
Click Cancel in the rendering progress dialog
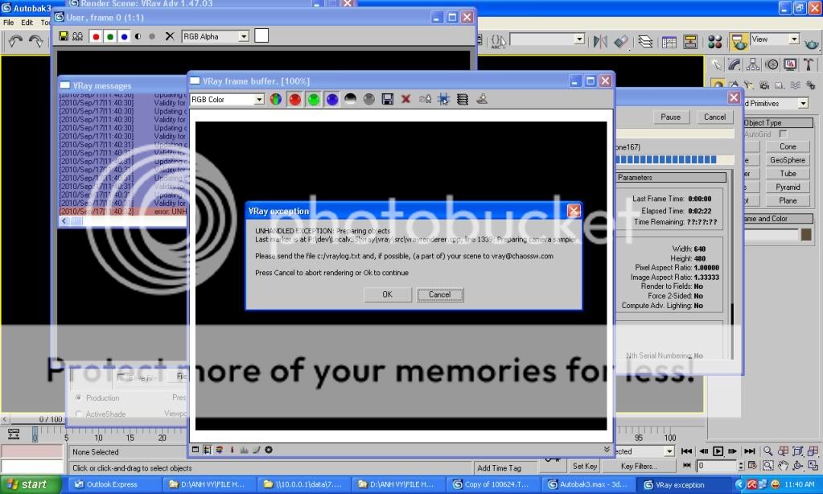pos(715,117)
